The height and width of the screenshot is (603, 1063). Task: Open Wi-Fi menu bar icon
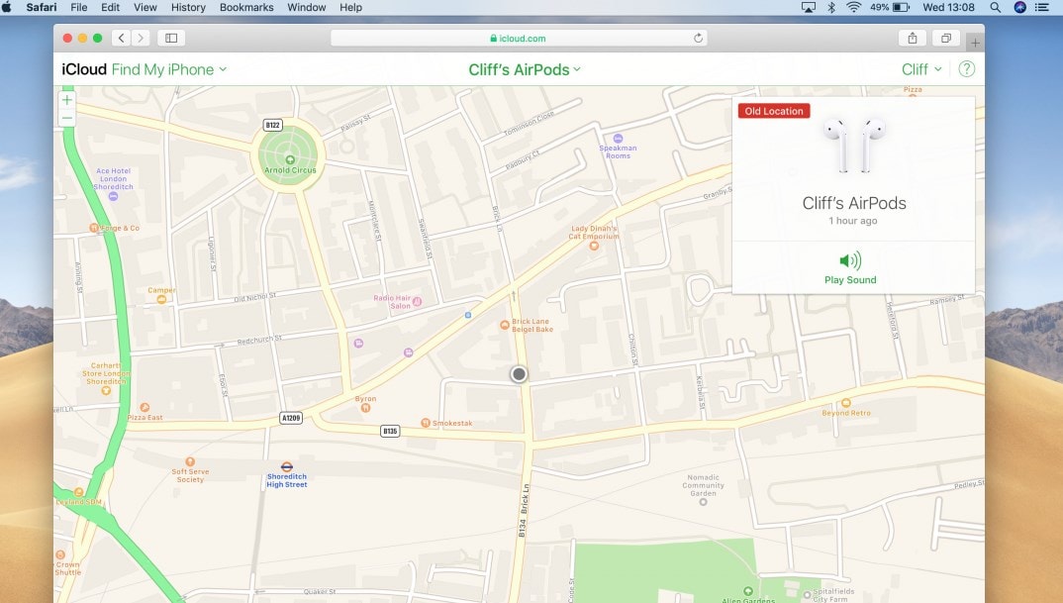(x=853, y=8)
